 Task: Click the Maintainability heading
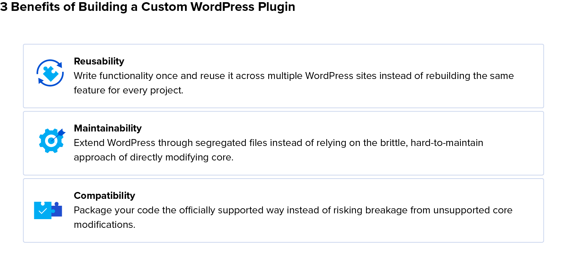pos(108,128)
